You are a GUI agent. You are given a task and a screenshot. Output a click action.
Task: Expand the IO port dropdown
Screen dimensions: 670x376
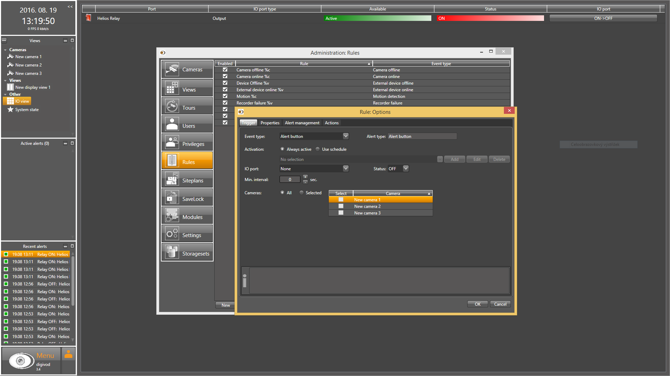coord(345,169)
